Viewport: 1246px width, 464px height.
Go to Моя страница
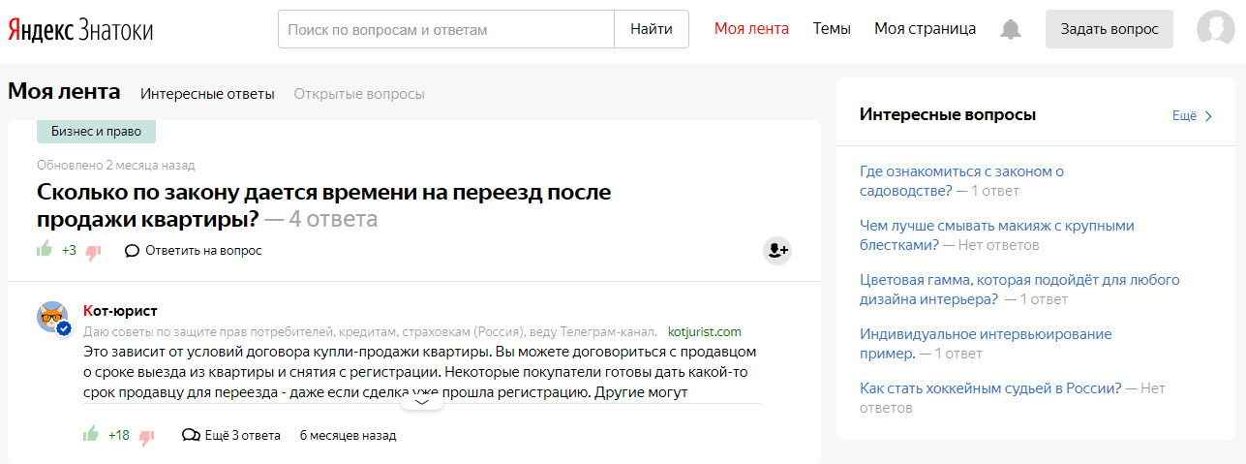[x=925, y=29]
